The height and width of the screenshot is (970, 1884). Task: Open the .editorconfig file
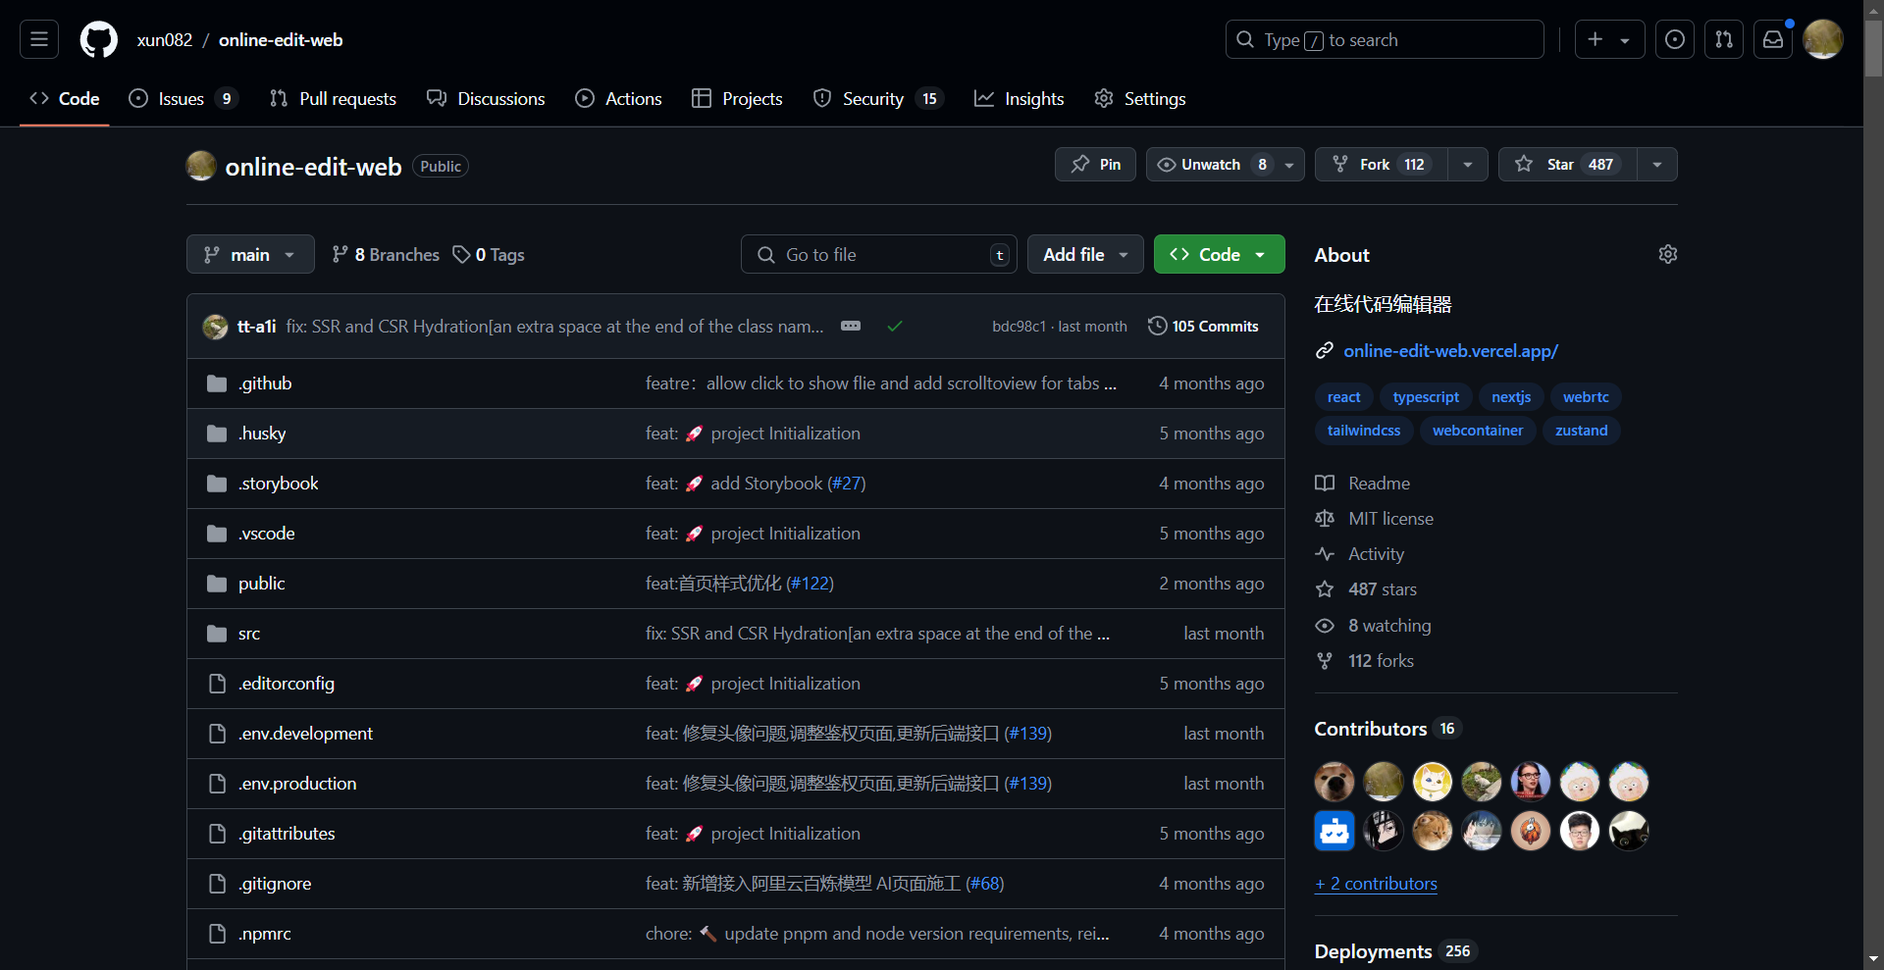286,684
